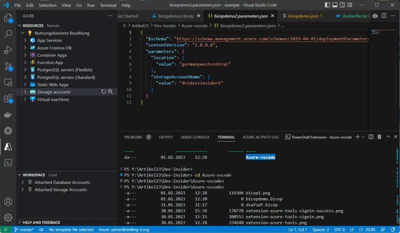Image resolution: width=400 pixels, height=233 pixels.
Task: Click No template file selected status
Action: [x=71, y=229]
